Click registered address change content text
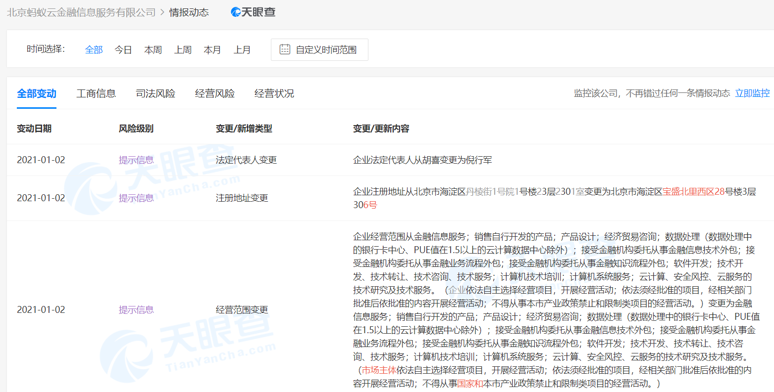 pyautogui.click(x=555, y=198)
